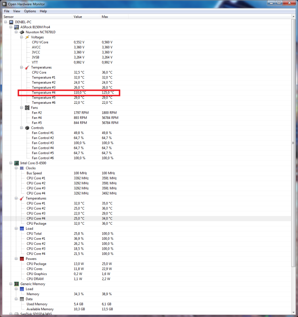Select the Temperature #4 sensor row

pos(146,93)
